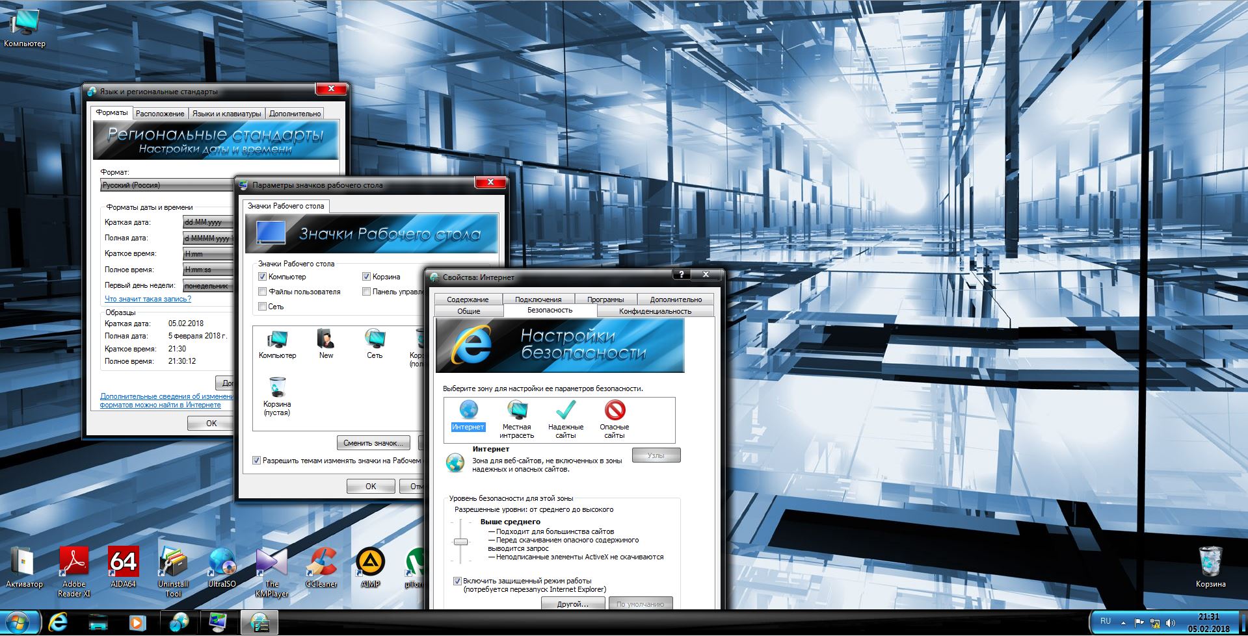Launch the AIDA64 desktop shortcut
This screenshot has height=636, width=1248.
(123, 566)
